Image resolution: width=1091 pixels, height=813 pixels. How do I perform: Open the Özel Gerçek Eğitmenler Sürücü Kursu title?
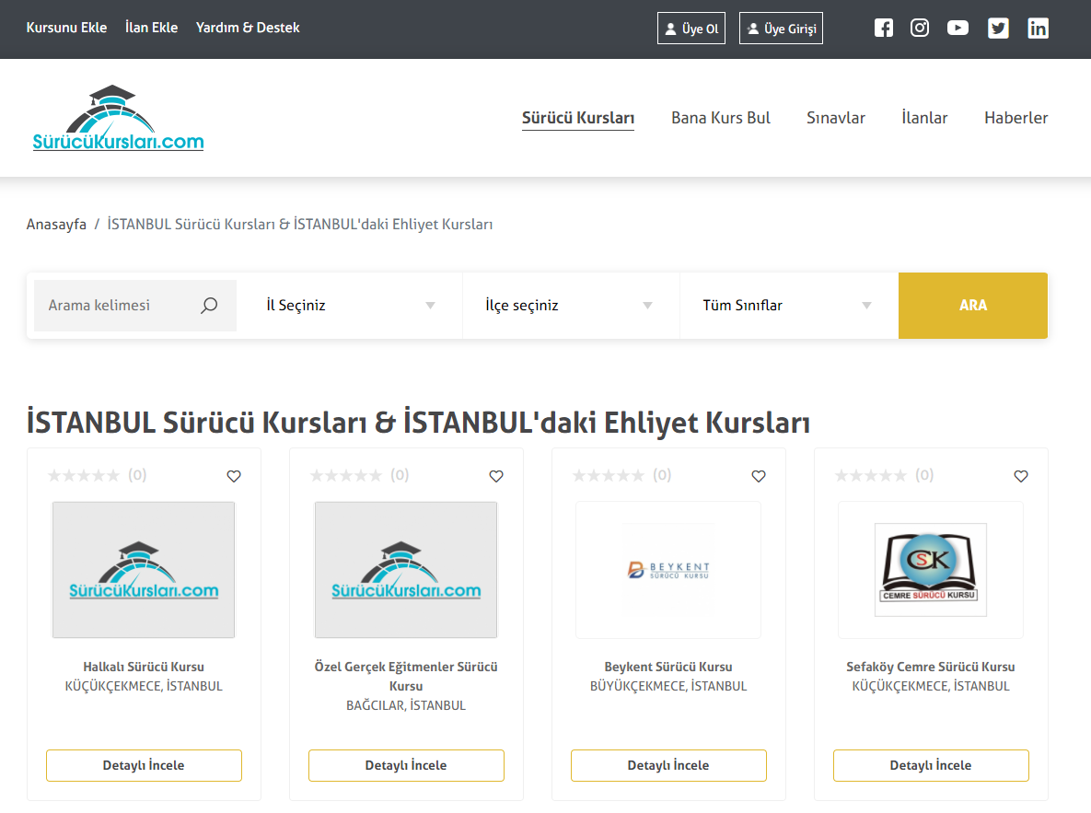[406, 676]
